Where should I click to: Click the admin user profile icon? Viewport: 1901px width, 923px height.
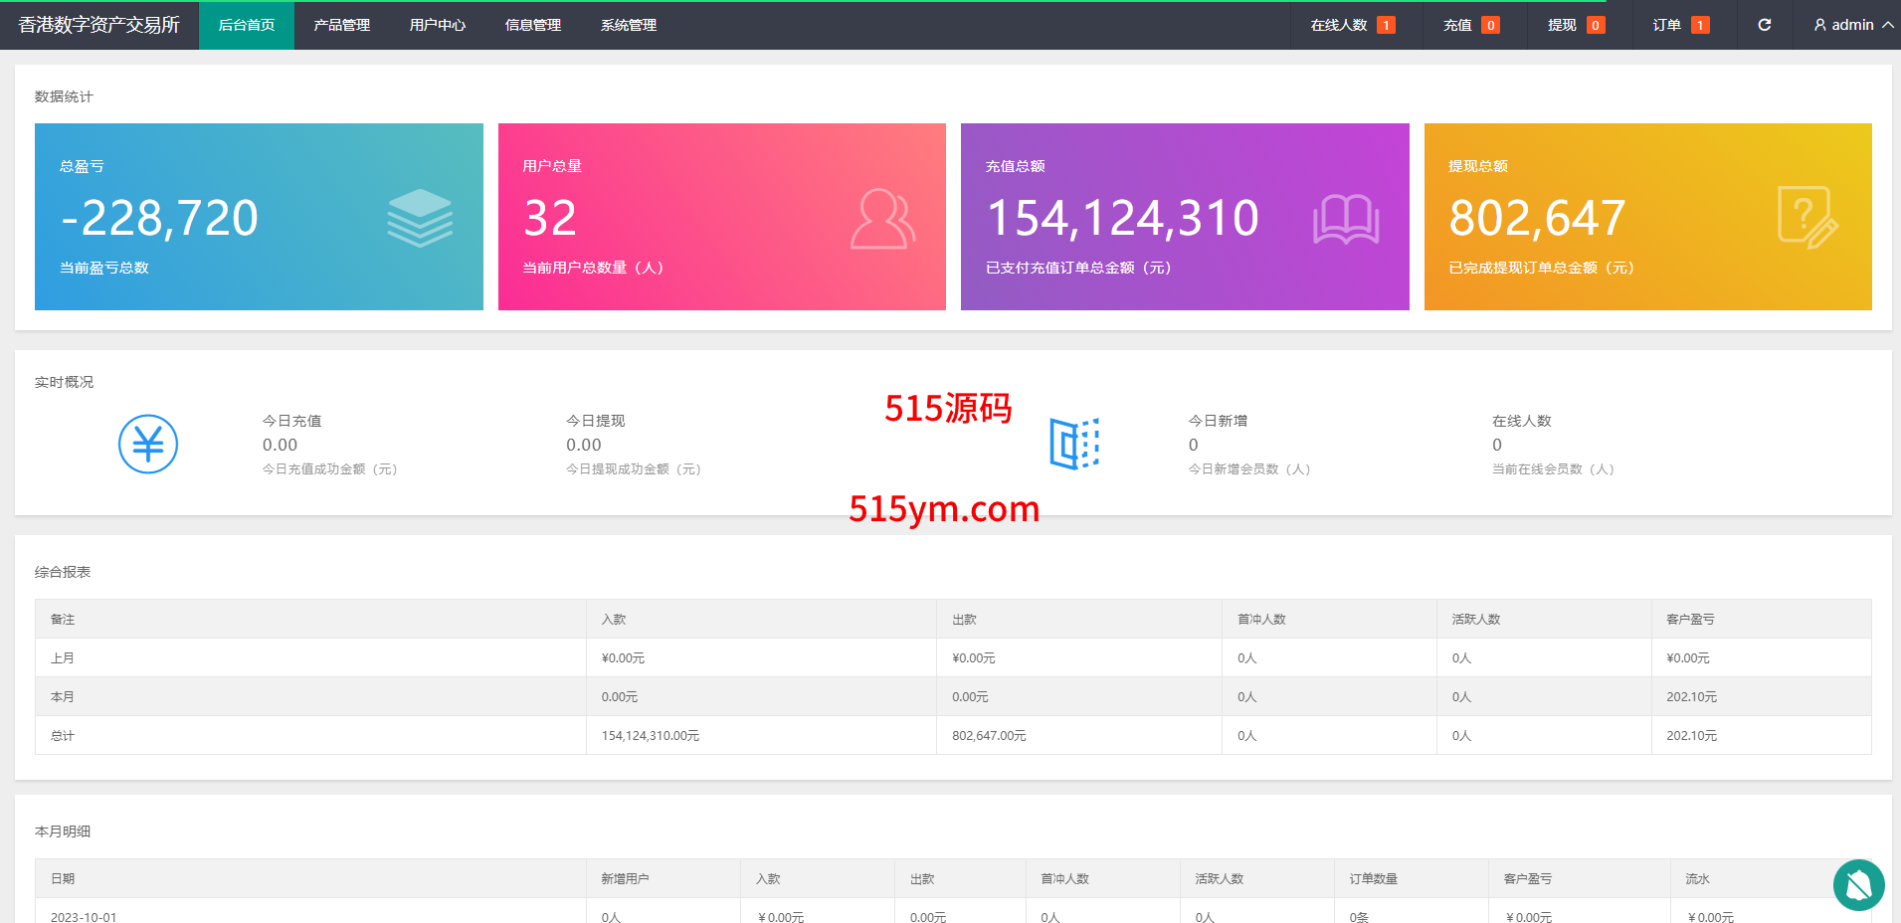(1819, 25)
